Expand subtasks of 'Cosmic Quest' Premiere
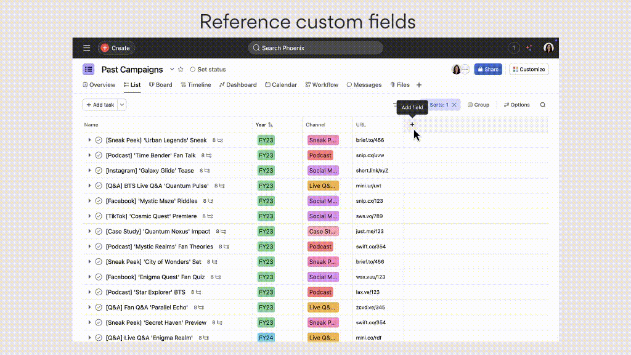Viewport: 631px width, 355px height. pos(89,216)
